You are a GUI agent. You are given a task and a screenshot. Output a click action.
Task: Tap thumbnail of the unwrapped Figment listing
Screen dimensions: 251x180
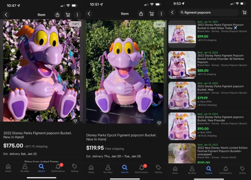point(182,153)
